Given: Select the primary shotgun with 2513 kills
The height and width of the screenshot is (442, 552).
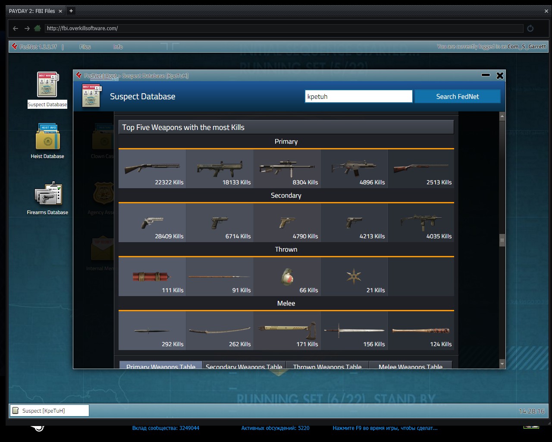Looking at the screenshot, I should pyautogui.click(x=421, y=169).
